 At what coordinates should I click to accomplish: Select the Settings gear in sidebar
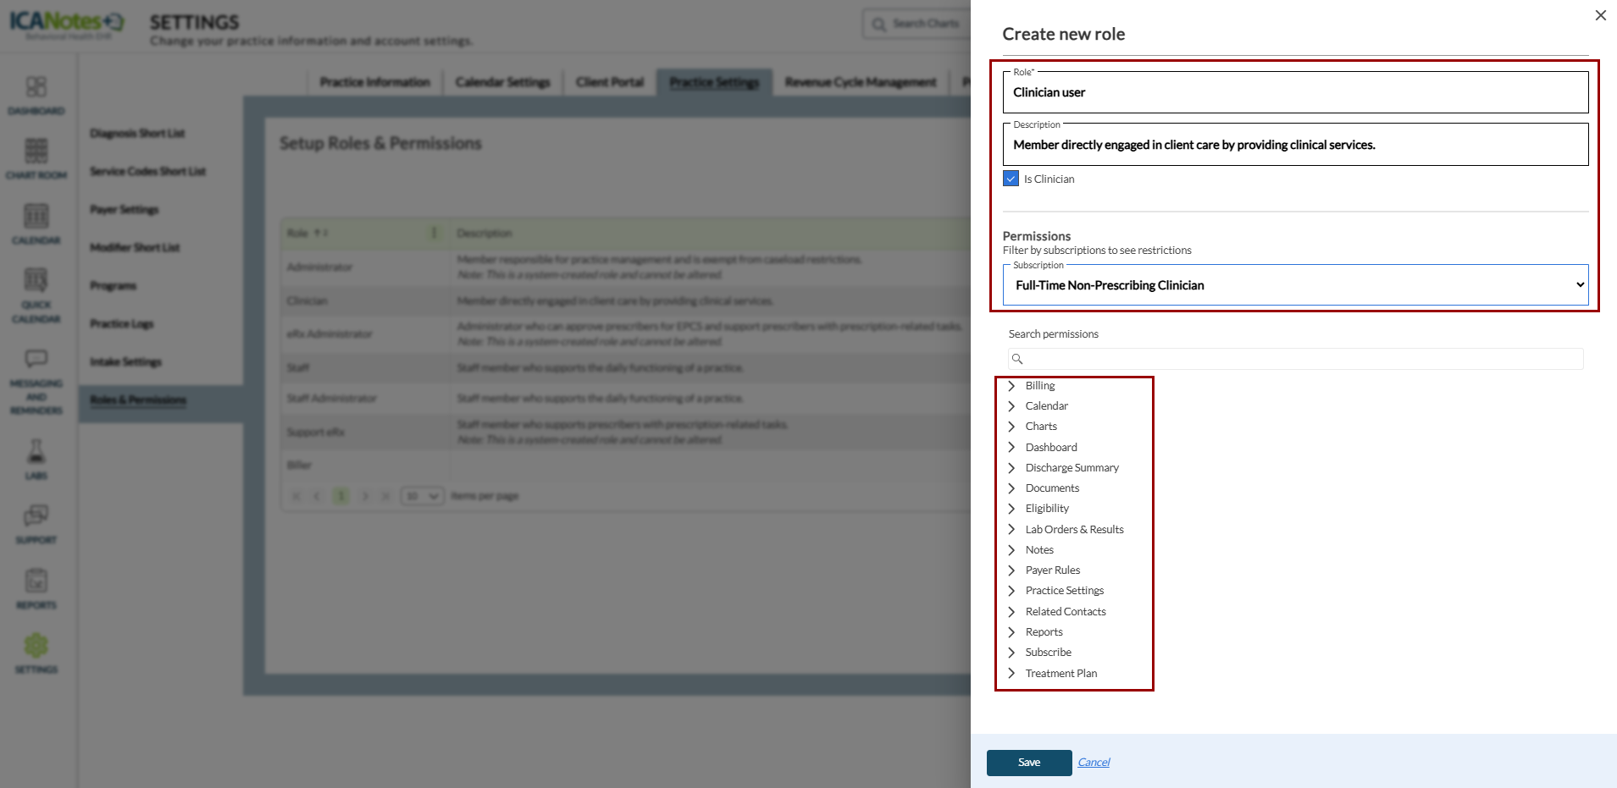[x=36, y=653]
